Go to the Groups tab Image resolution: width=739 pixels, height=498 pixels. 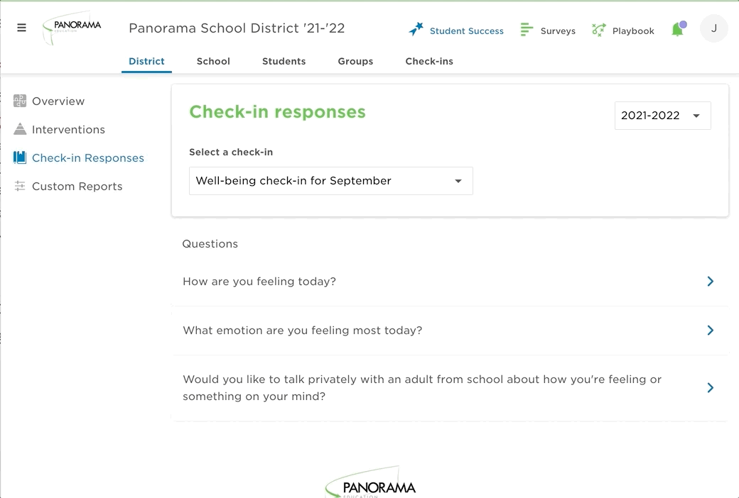point(355,61)
